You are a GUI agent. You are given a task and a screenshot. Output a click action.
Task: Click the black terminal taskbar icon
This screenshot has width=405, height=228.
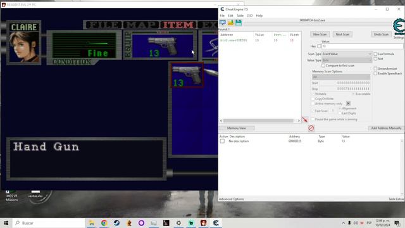(x=166, y=223)
